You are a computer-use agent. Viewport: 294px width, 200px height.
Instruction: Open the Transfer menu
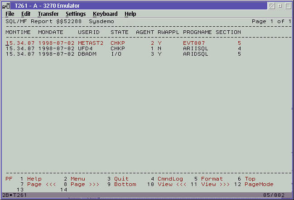pyautogui.click(x=48, y=14)
